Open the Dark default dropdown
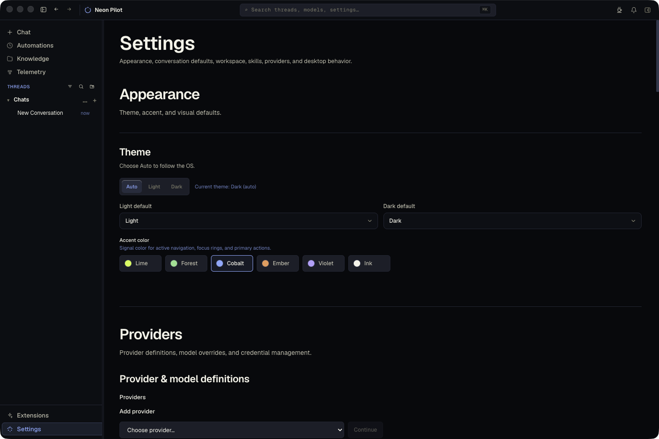Image resolution: width=659 pixels, height=439 pixels. click(512, 221)
